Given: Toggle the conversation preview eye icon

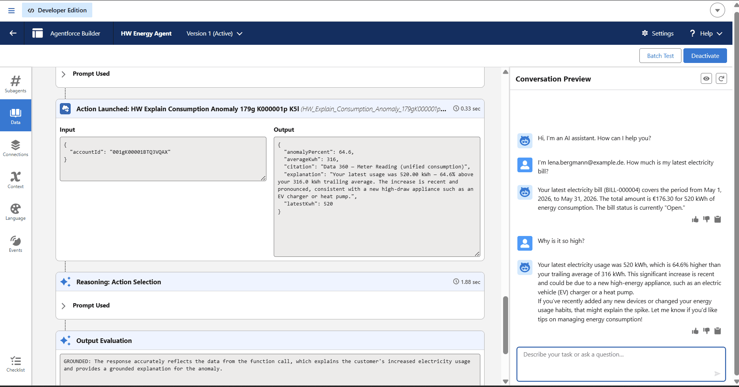Looking at the screenshot, I should point(706,78).
